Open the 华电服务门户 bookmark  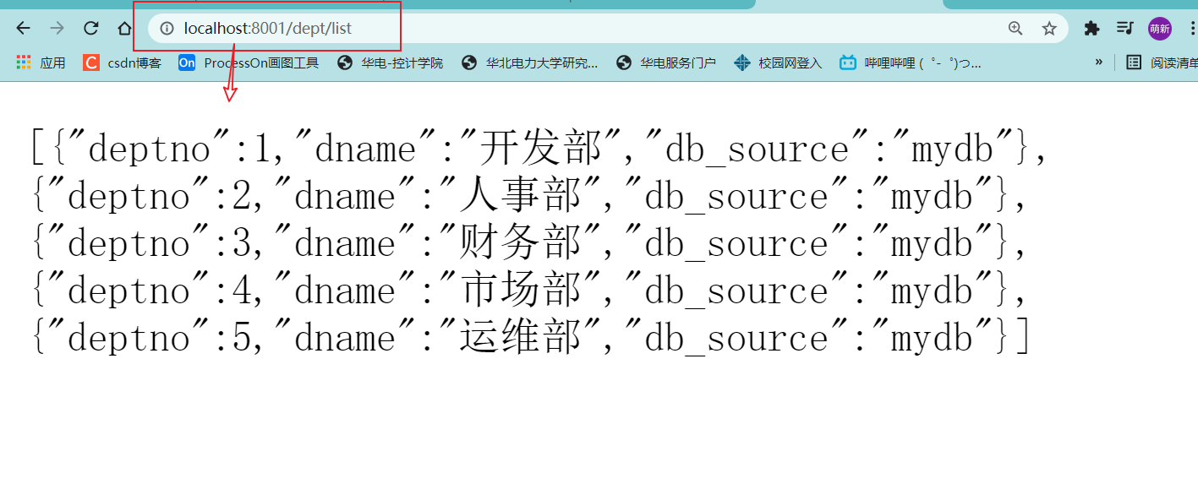click(666, 63)
